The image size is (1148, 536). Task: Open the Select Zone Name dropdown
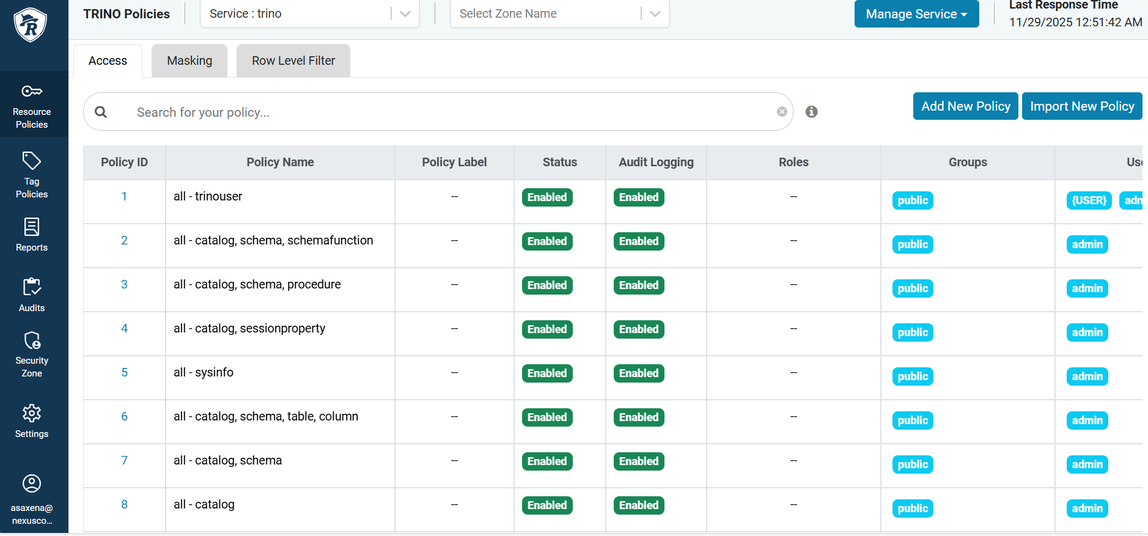(655, 14)
